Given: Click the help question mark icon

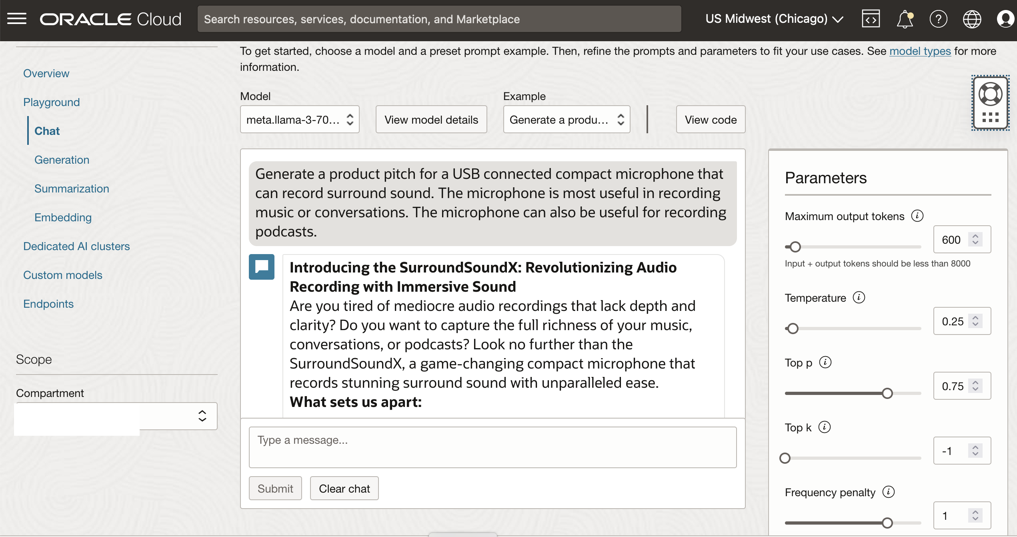Looking at the screenshot, I should pyautogui.click(x=938, y=19).
